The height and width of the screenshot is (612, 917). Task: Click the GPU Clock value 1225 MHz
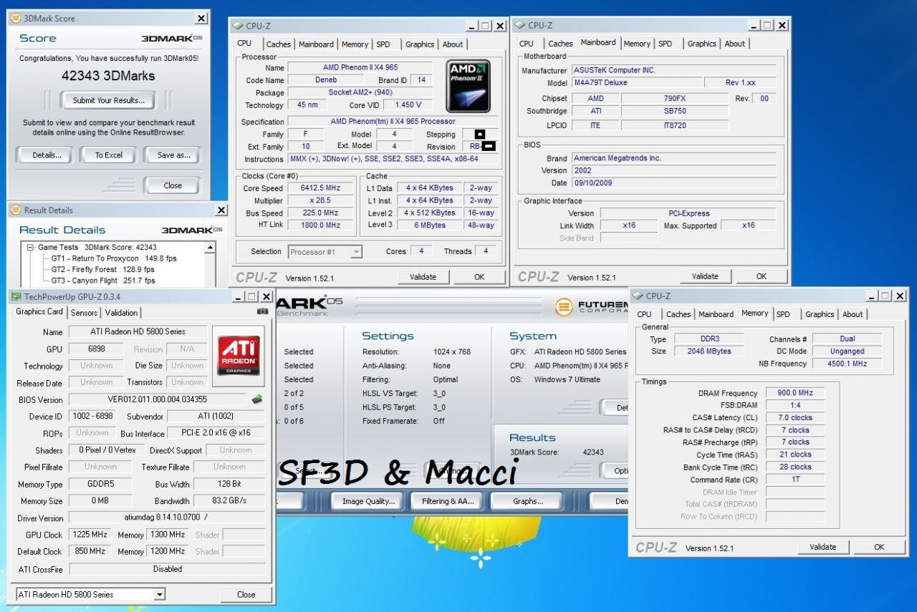(91, 535)
